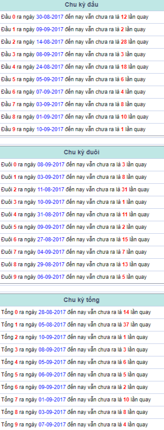The height and width of the screenshot is (430, 164).
Task: Click the "Chu kỳ đuôi" header
Action: click(x=82, y=152)
